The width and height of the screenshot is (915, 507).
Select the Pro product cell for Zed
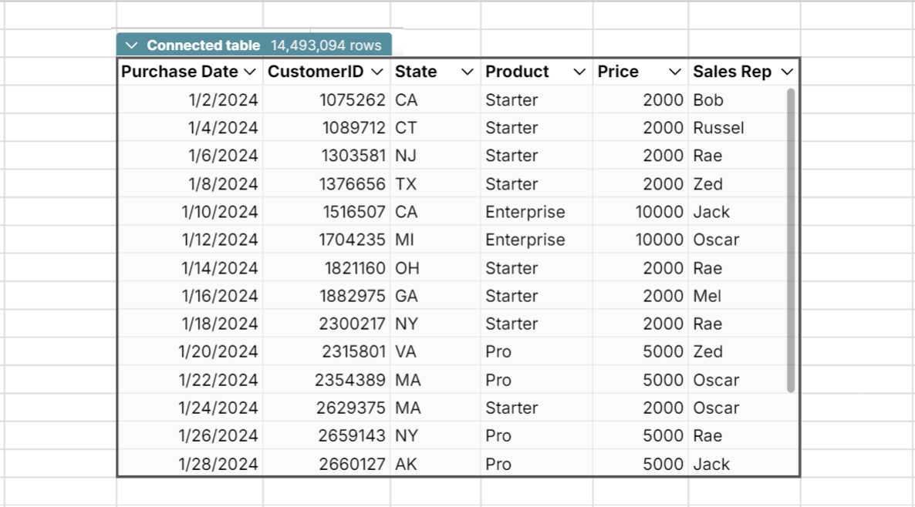point(498,351)
